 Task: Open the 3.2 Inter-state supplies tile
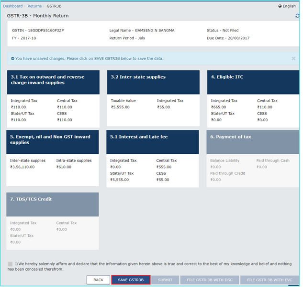[153, 82]
